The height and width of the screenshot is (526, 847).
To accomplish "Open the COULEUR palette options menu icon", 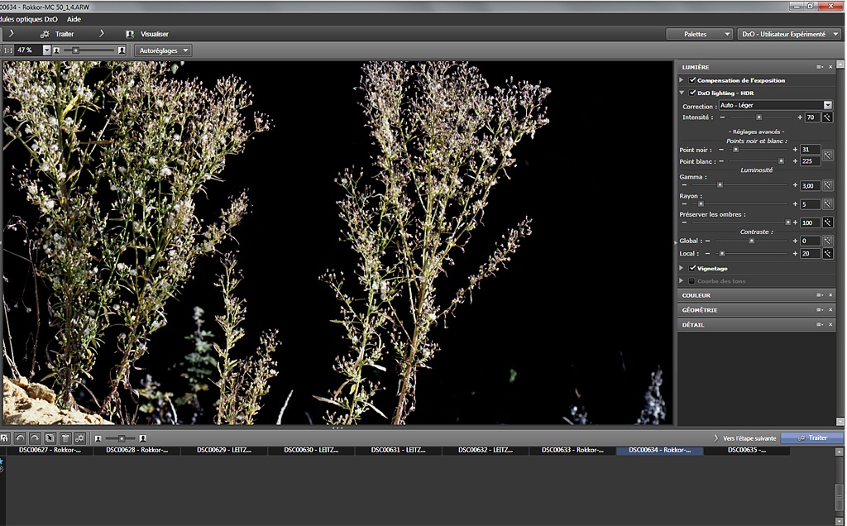I will point(820,295).
